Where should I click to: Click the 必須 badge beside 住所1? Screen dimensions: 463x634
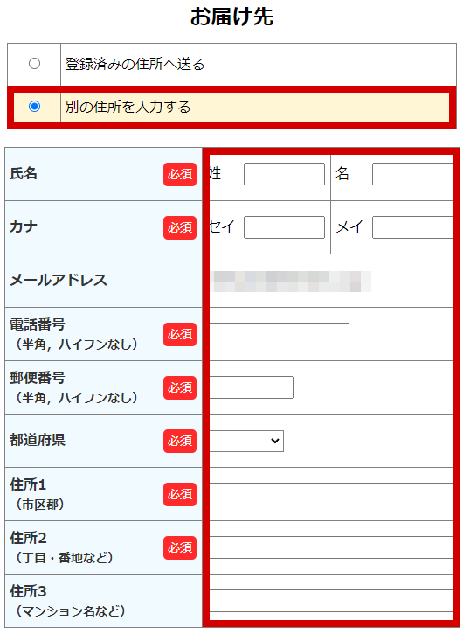click(x=180, y=494)
